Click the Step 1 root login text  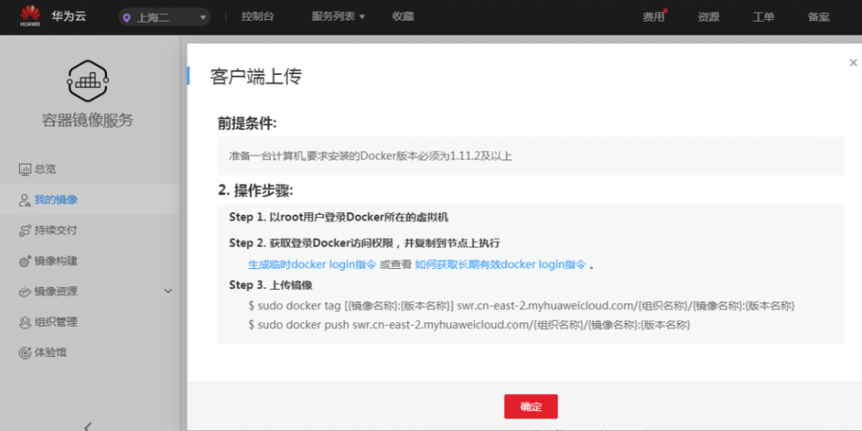click(339, 217)
